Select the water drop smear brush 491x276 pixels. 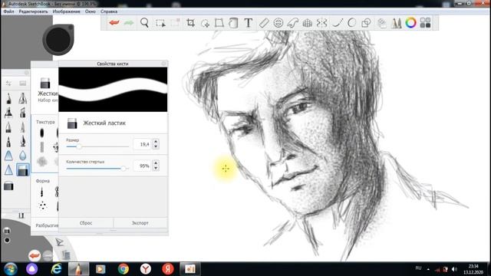pyautogui.click(x=22, y=156)
